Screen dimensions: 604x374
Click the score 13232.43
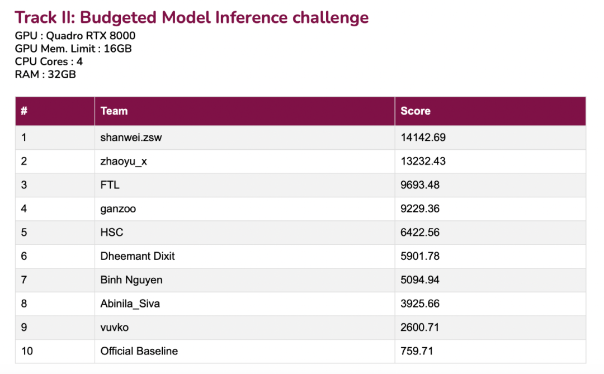click(423, 161)
